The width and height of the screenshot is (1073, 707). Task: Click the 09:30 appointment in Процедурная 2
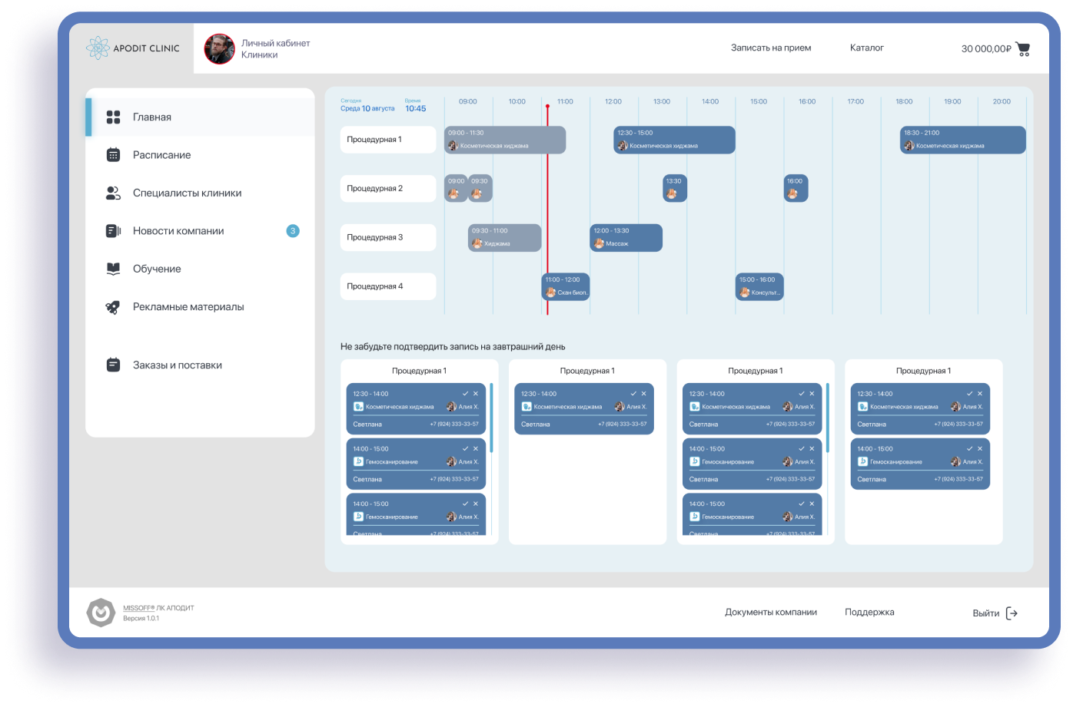[x=480, y=189]
